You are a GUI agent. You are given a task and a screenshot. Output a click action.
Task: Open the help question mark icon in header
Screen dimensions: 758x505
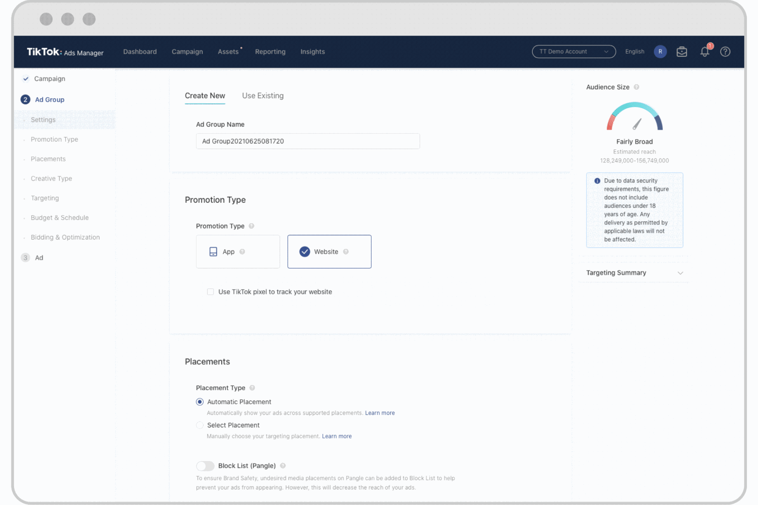click(725, 52)
